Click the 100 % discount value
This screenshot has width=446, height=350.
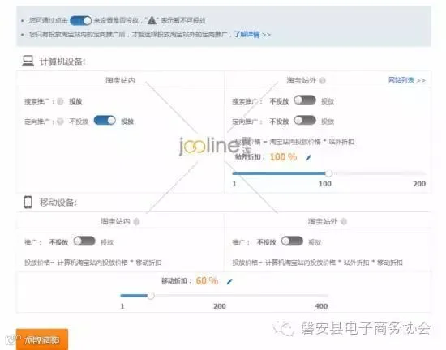283,157
